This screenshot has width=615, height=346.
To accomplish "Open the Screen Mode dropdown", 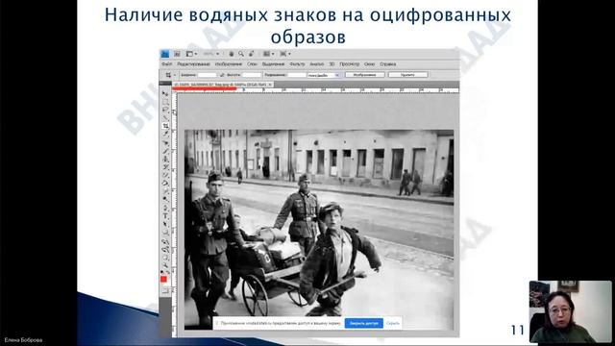I will [x=285, y=54].
